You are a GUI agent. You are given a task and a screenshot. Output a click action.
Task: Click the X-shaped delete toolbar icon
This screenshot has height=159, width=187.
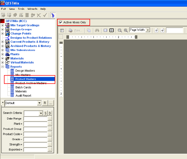39,15
